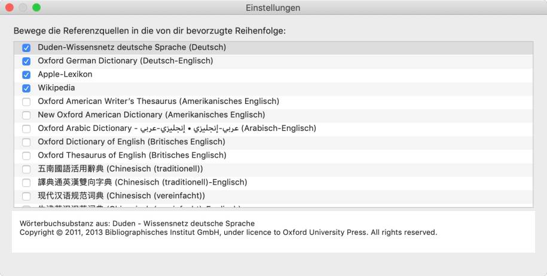Select the Apple-Lexikon list row
Image resolution: width=547 pixels, height=276 pixels.
[274, 75]
